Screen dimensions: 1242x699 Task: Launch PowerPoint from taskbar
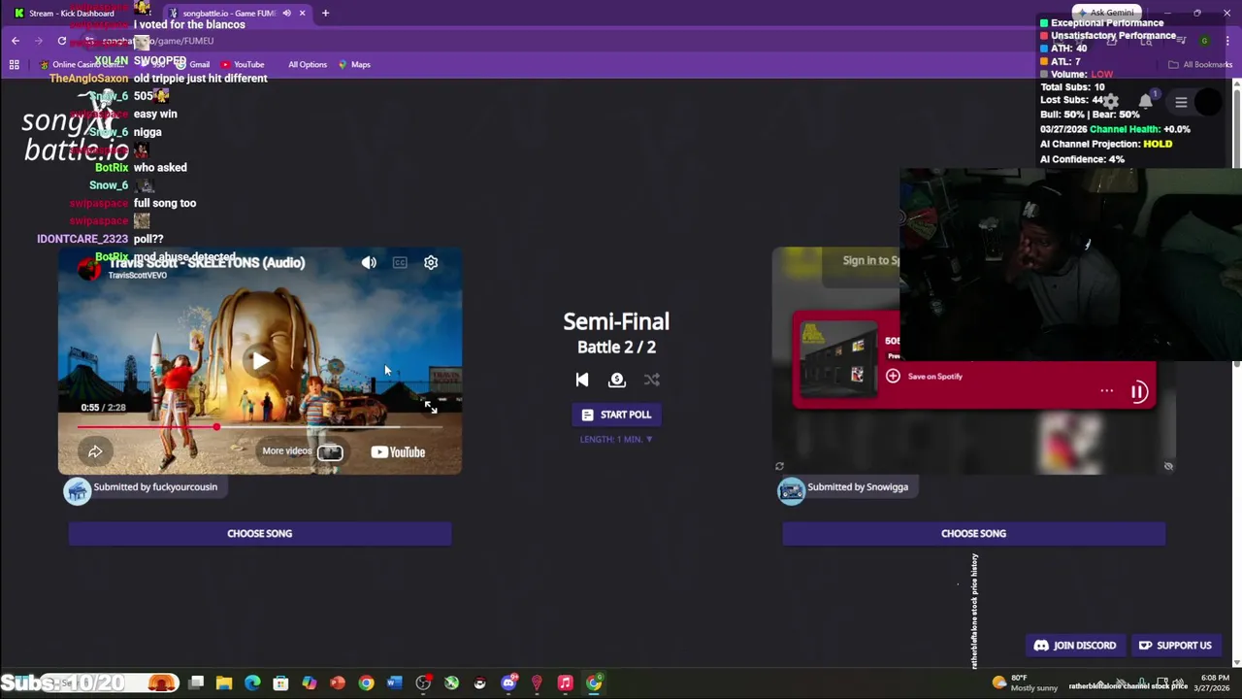coord(337,683)
